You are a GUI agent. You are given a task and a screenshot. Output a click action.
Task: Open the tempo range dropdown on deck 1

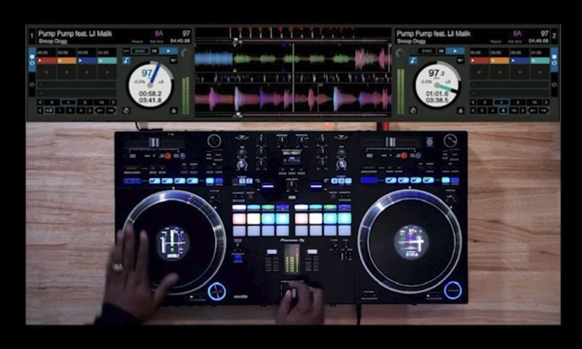tap(174, 61)
